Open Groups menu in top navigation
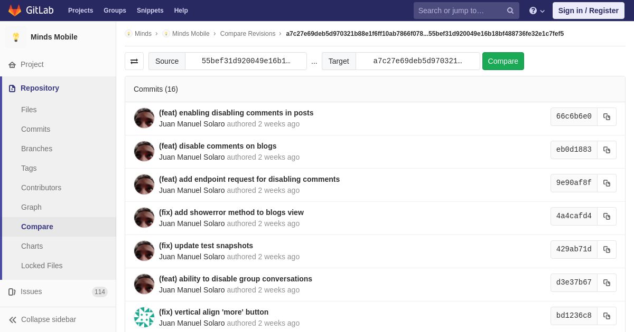The image size is (634, 332). click(115, 11)
